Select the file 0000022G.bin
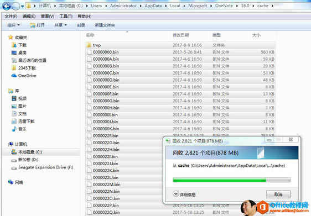This screenshot has height=216, width=311. pyautogui.click(x=106, y=143)
